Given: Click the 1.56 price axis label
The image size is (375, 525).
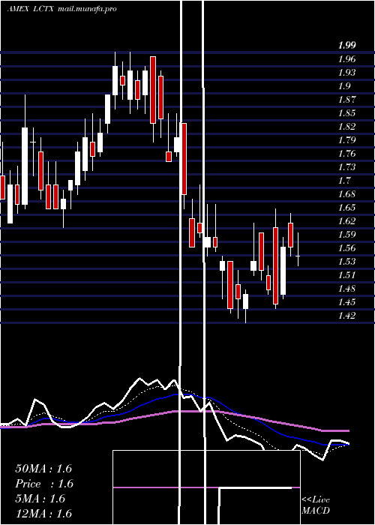Looking at the screenshot, I should point(346,248).
